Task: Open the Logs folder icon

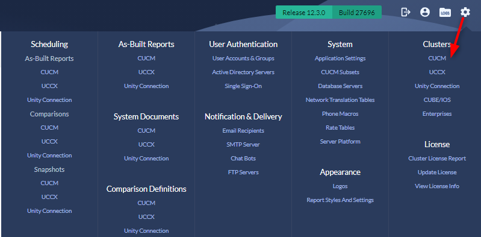Action: [x=445, y=12]
